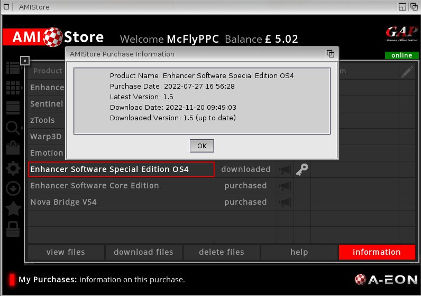The image size is (421, 296).
Task: Click the AMIStore main window zoom gadget
Action: [x=402, y=7]
